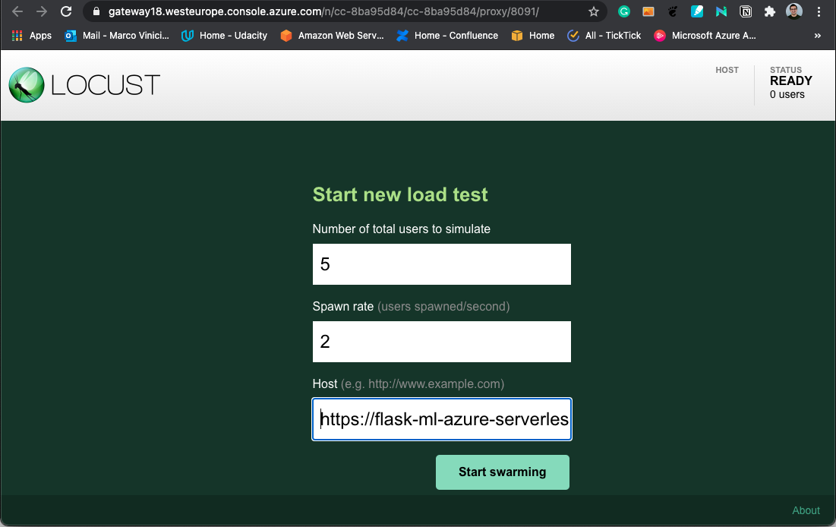Viewport: 836px width, 527px height.
Task: Open the Home bookmark with box icon
Action: point(532,36)
